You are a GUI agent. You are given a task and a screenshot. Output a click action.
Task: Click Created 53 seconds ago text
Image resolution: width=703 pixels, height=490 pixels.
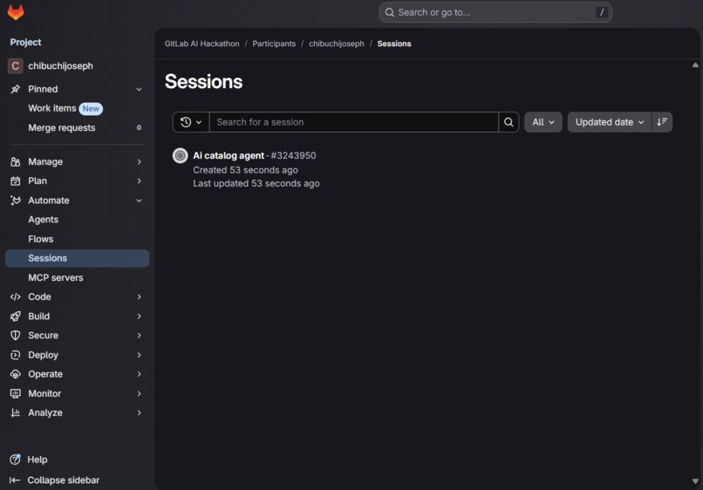tap(245, 170)
